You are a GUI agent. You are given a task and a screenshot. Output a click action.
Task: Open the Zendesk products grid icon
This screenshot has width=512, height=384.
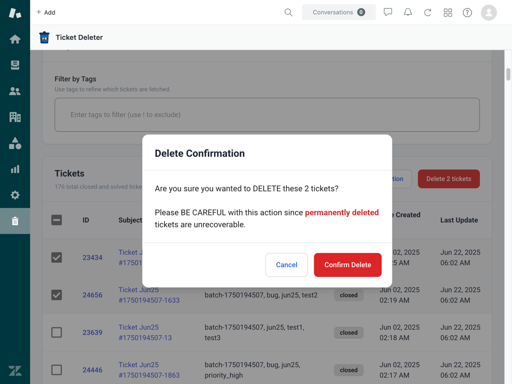(447, 12)
